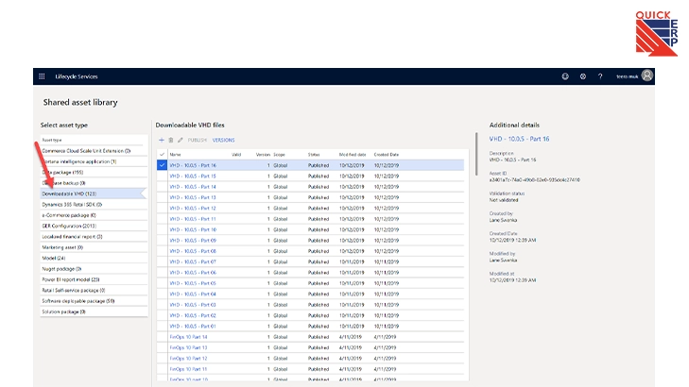Open VHD - 10.0.5 - Part 16 file link
The width and height of the screenshot is (689, 387).
tap(193, 165)
